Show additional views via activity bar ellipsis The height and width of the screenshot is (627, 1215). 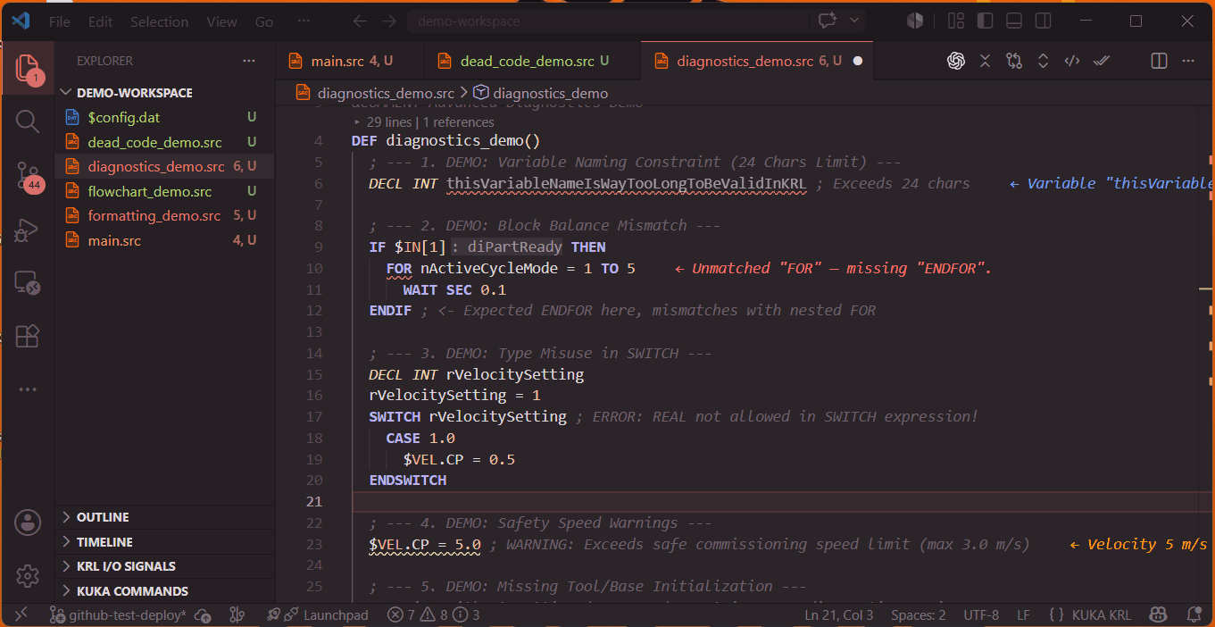[x=27, y=389]
